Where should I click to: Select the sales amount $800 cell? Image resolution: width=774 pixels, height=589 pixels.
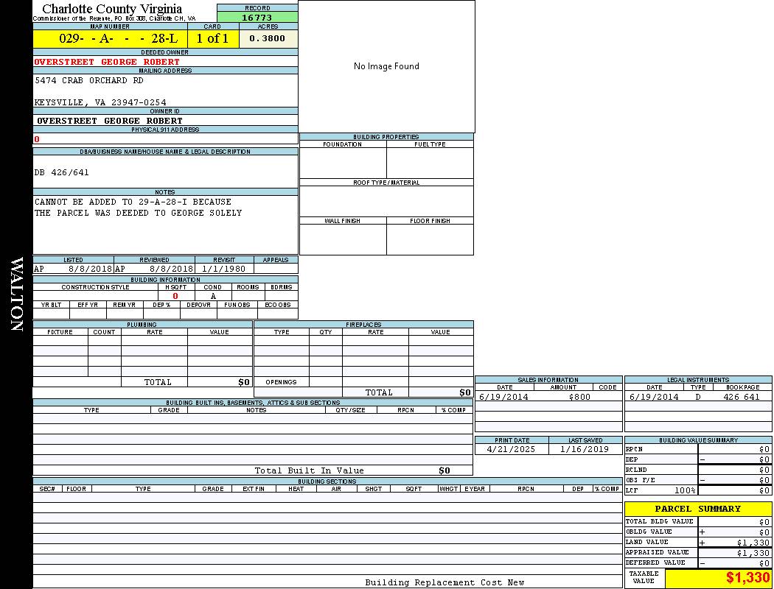point(579,397)
